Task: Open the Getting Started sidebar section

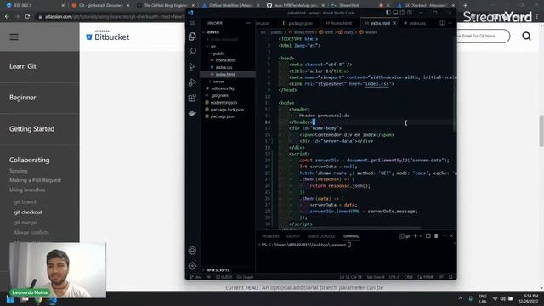Action: (x=32, y=128)
